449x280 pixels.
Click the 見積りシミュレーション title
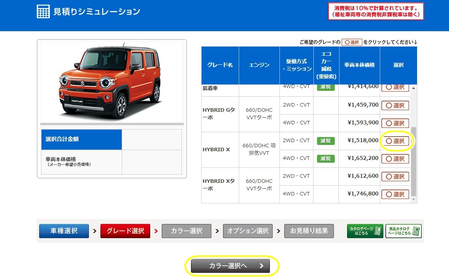pos(97,11)
